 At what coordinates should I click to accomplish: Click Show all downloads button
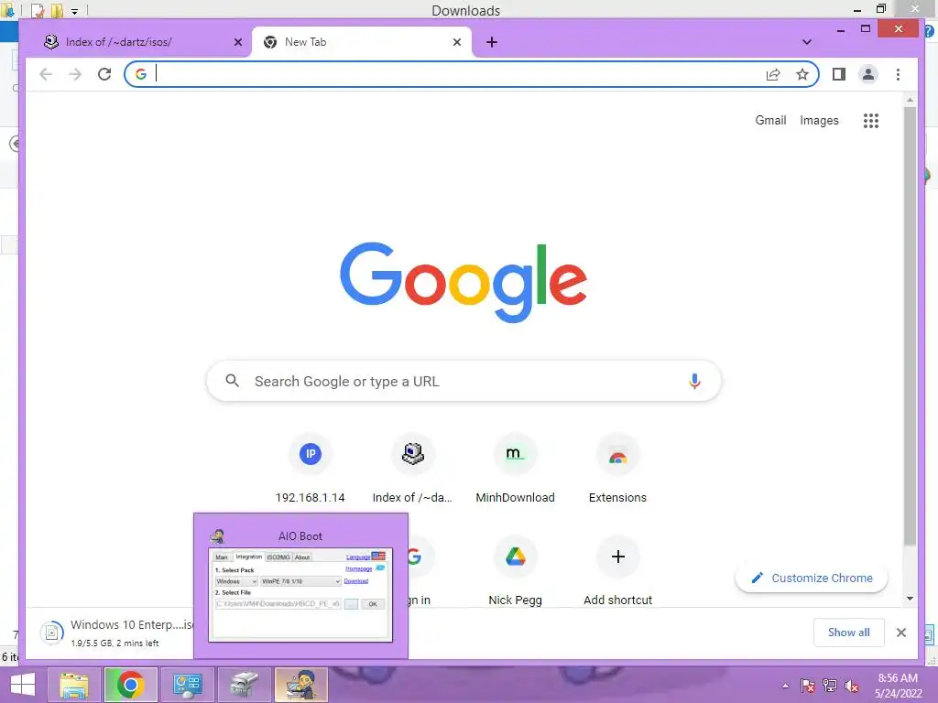(x=848, y=633)
